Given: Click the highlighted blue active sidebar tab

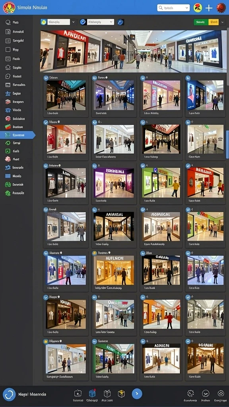Looking at the screenshot, I should (x=17, y=135).
